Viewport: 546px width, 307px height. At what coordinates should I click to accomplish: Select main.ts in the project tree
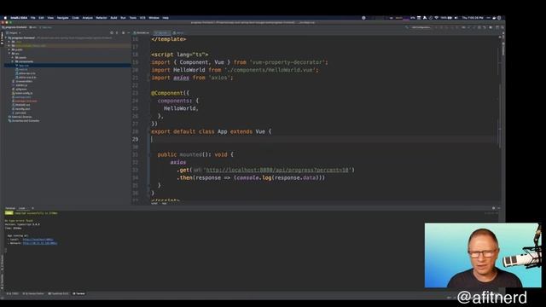coord(23,70)
